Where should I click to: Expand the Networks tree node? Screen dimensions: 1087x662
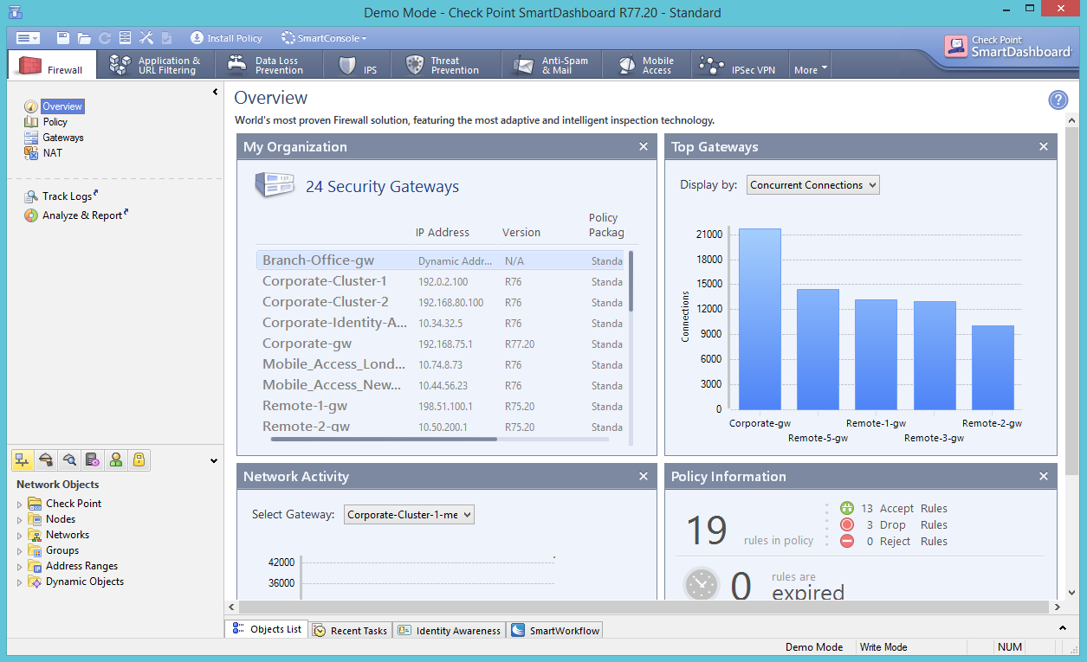[20, 536]
